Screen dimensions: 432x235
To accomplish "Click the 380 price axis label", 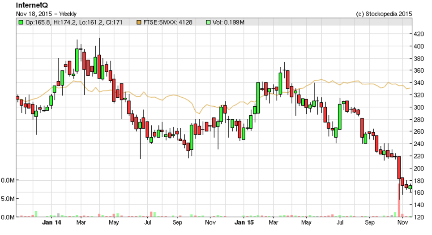I will click(x=419, y=58).
